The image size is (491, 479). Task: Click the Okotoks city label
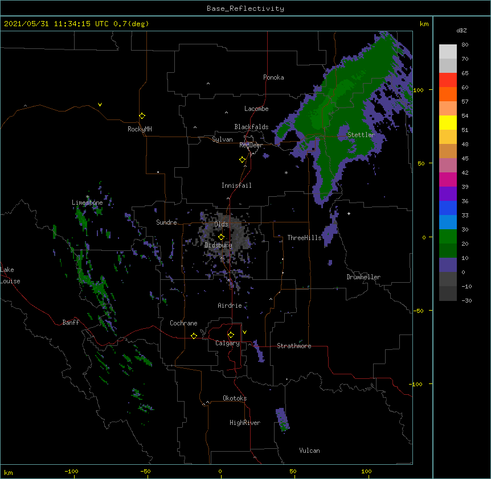coord(235,398)
